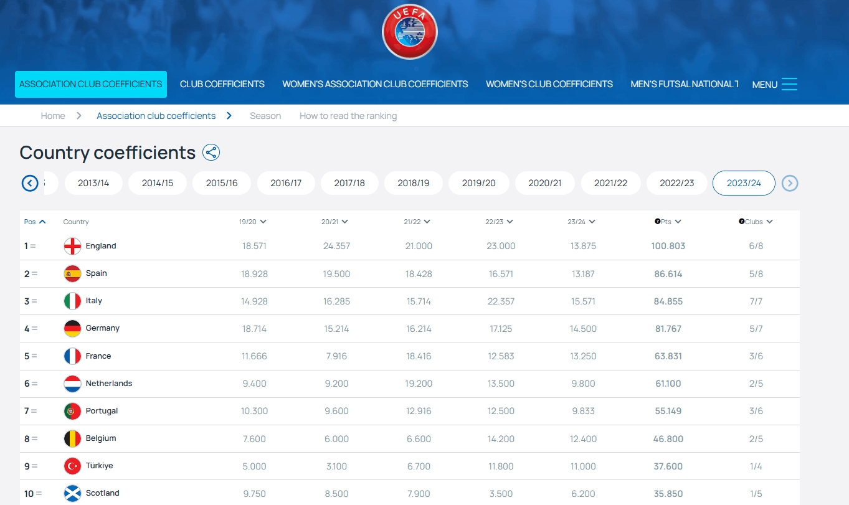This screenshot has width=849, height=505.
Task: Sort table by Pos column
Action: pyautogui.click(x=35, y=222)
